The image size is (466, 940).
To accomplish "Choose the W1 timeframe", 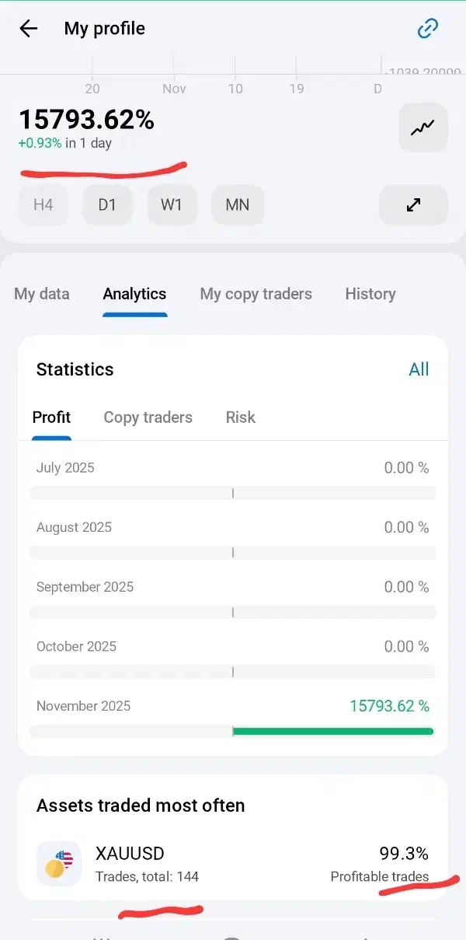I will click(171, 205).
